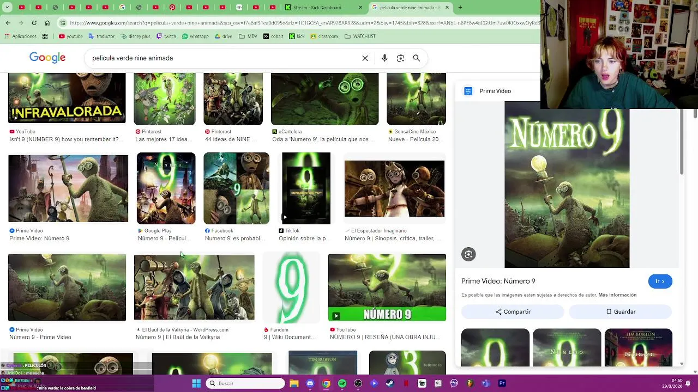Open the whatsapp bookmark
698x392 pixels.
(x=195, y=36)
